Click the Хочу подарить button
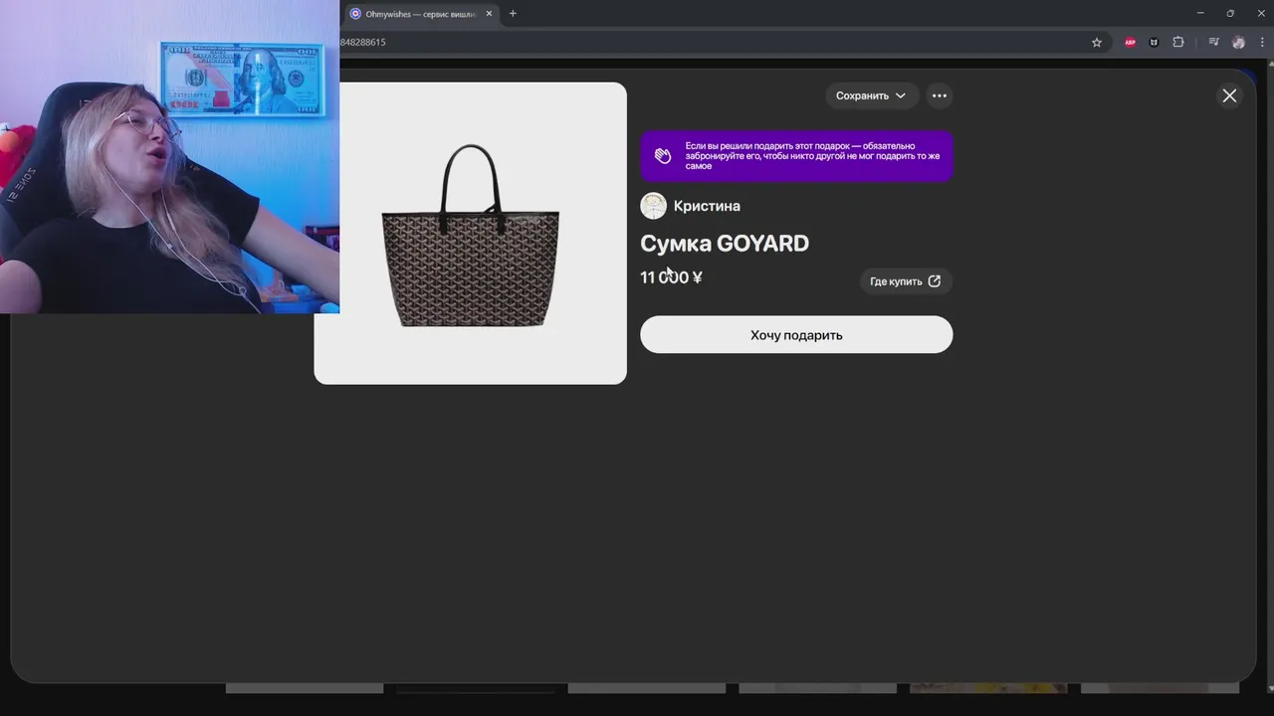Viewport: 1274px width, 716px height. point(796,335)
